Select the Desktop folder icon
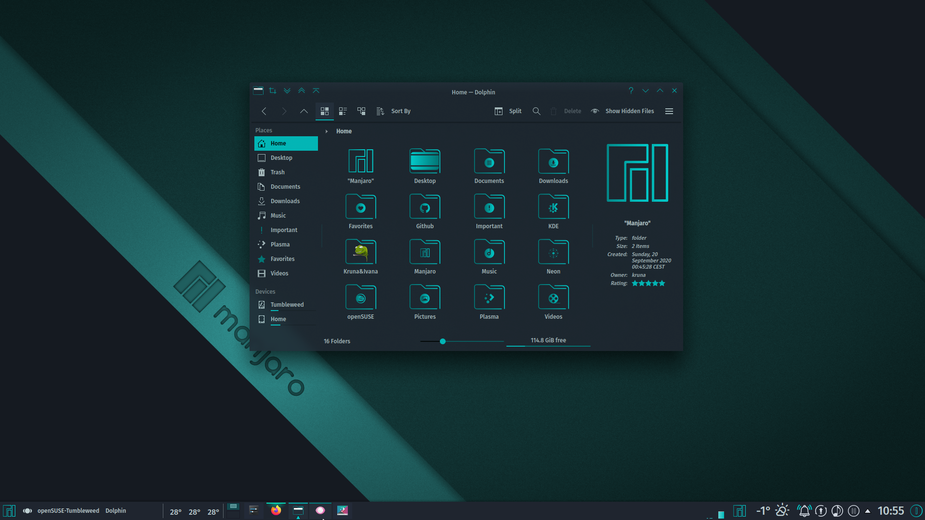 click(x=425, y=161)
